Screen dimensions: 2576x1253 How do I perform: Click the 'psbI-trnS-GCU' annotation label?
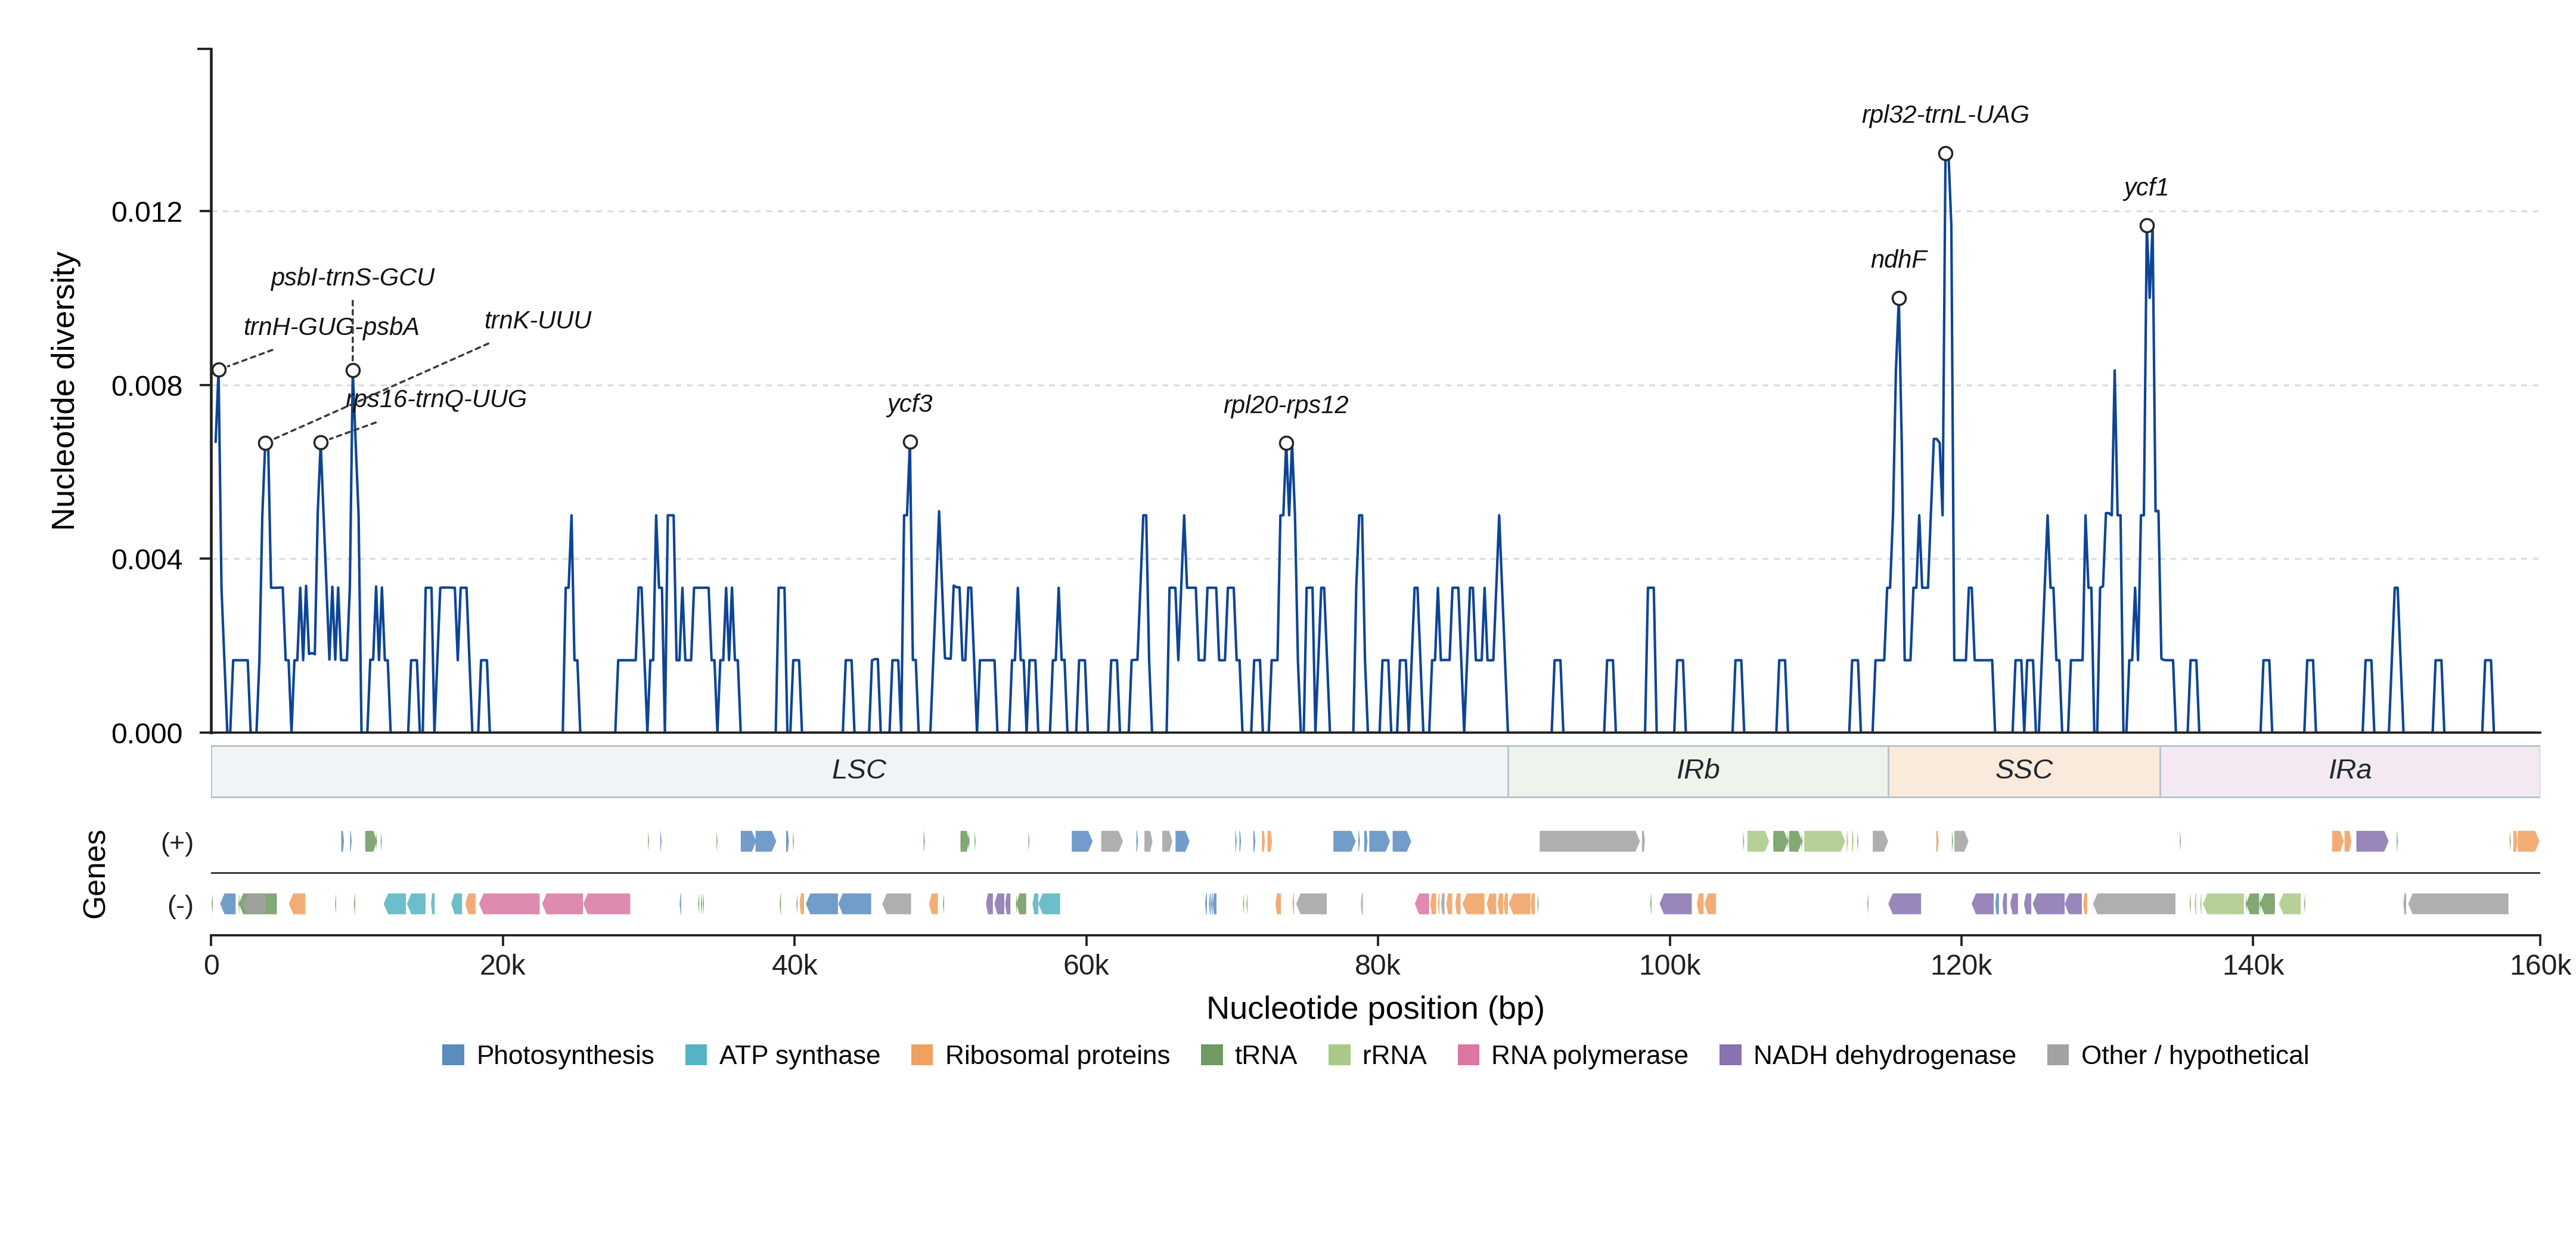coord(353,277)
